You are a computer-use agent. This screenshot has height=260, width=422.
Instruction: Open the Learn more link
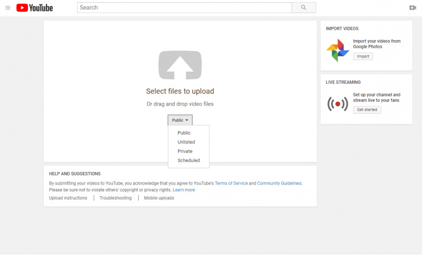click(184, 190)
